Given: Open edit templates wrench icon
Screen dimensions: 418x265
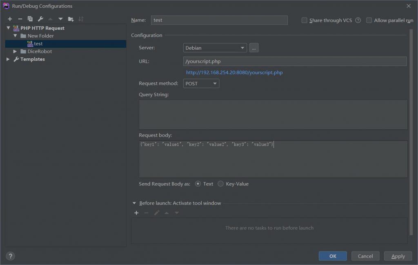Looking at the screenshot, I should point(40,19).
